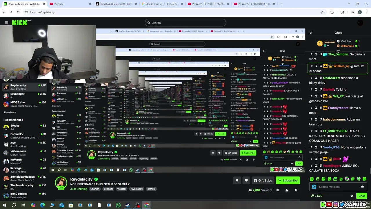This screenshot has width=371, height=209.
Task: Open IronGoddess Demonologist channel
Action: [x=25, y=195]
